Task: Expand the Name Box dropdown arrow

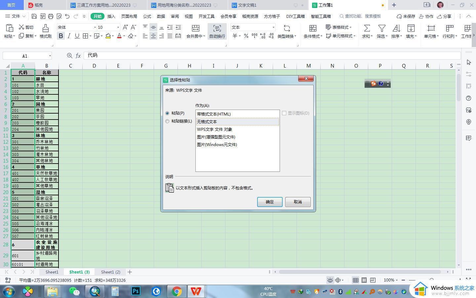Action: (50, 56)
